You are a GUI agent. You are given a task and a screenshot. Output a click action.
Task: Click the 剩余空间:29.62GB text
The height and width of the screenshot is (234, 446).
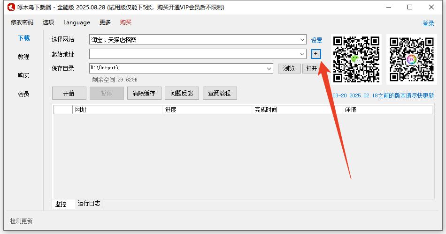tap(115, 80)
